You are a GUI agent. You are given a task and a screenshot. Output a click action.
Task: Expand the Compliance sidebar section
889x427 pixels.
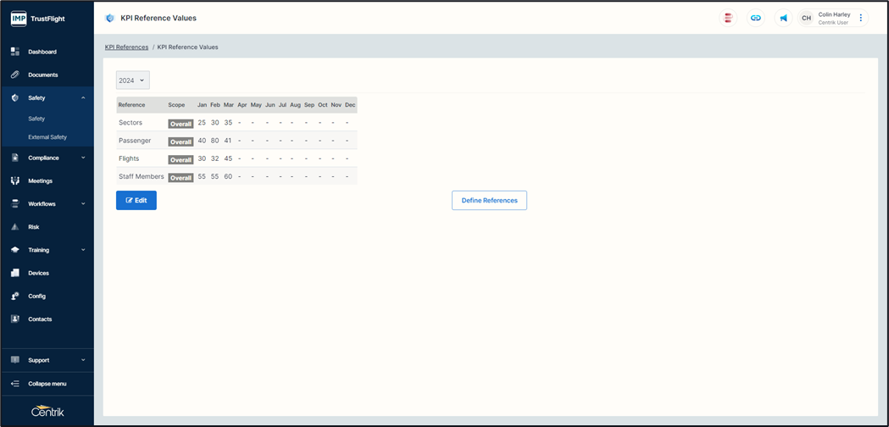[83, 158]
